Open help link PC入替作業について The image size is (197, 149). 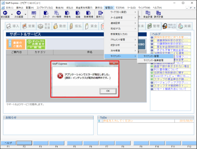pos(166,70)
